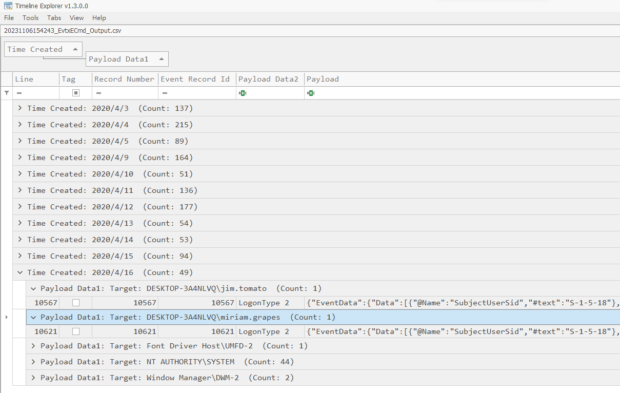This screenshot has height=393, width=620.
Task: Click the sort arrow on the Payload Data1 group chip
Action: [161, 59]
